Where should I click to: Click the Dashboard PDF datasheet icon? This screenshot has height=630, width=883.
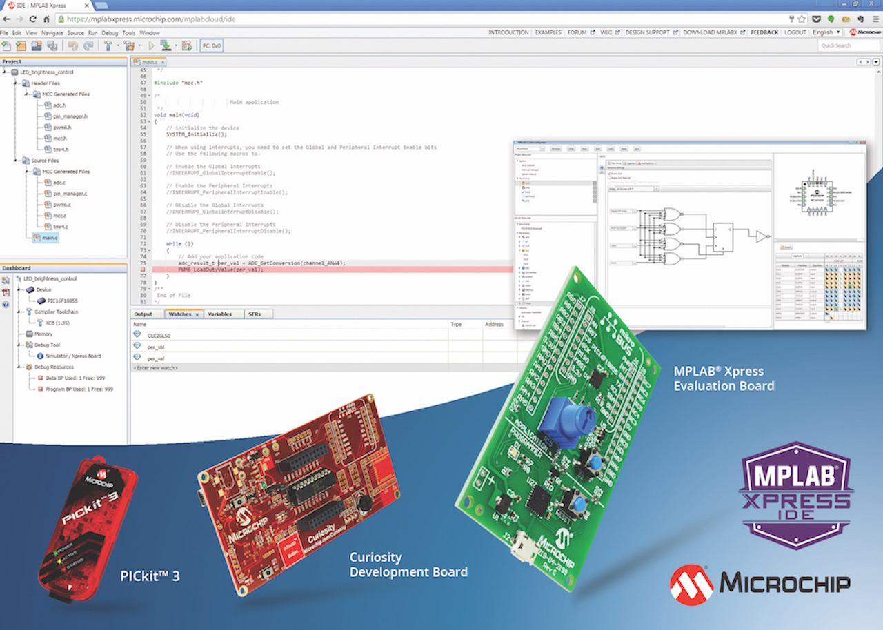coord(6,292)
